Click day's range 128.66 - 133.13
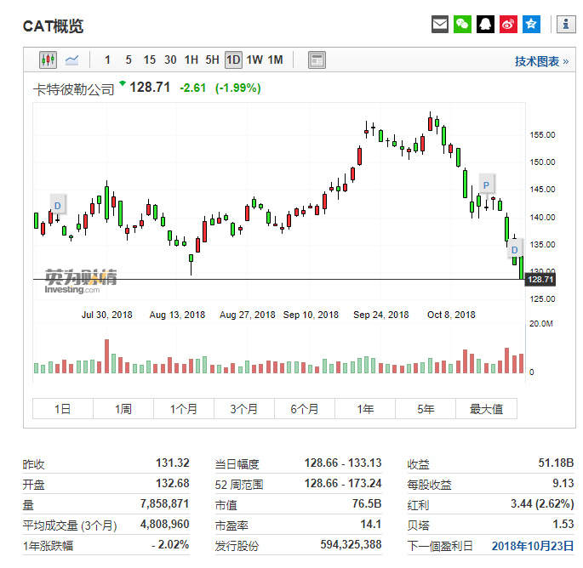The height and width of the screenshot is (568, 583). pos(343,463)
